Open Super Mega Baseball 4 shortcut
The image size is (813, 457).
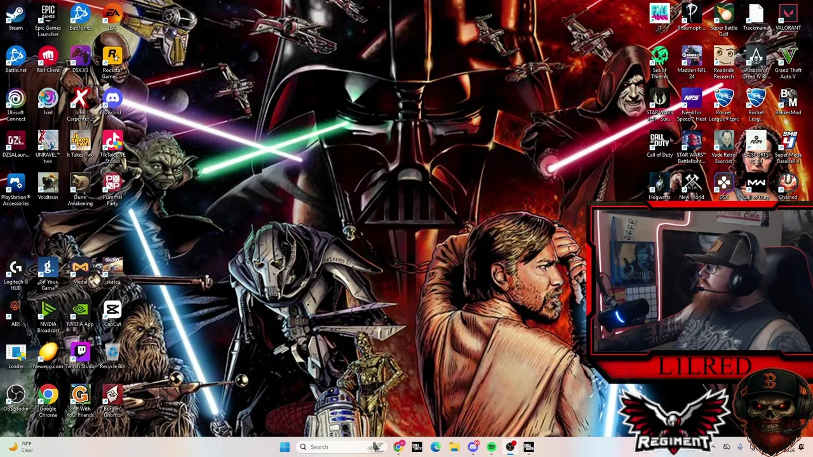pos(788,148)
